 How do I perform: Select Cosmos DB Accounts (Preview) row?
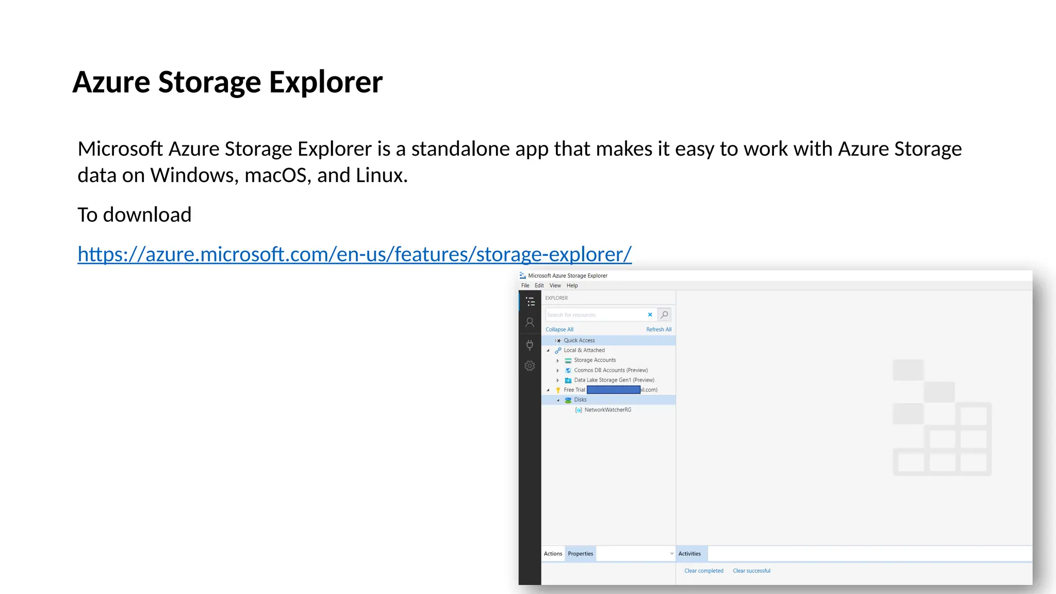click(608, 370)
